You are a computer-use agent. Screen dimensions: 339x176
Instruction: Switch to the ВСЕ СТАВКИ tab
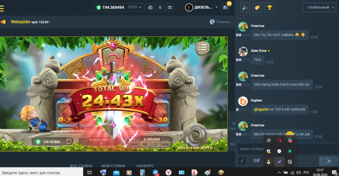point(81,166)
